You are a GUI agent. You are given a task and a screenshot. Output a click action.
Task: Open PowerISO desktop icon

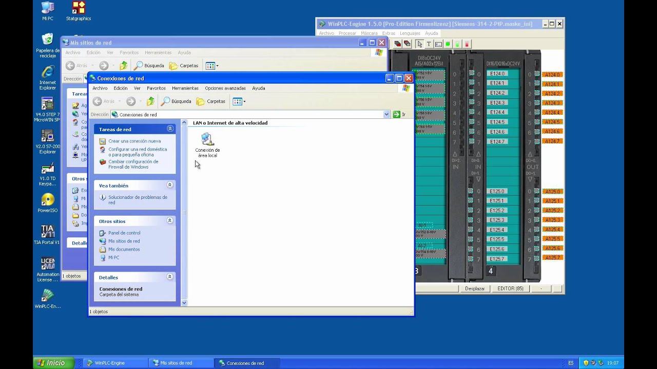click(47, 203)
